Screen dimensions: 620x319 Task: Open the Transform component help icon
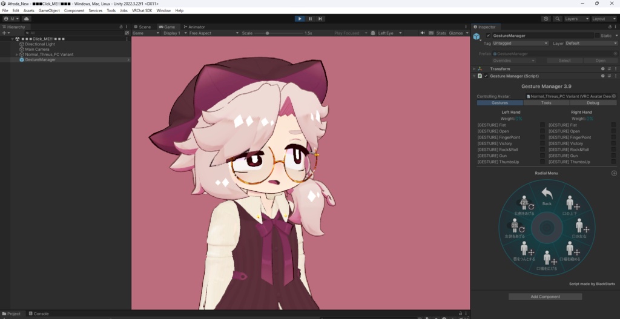(x=602, y=69)
